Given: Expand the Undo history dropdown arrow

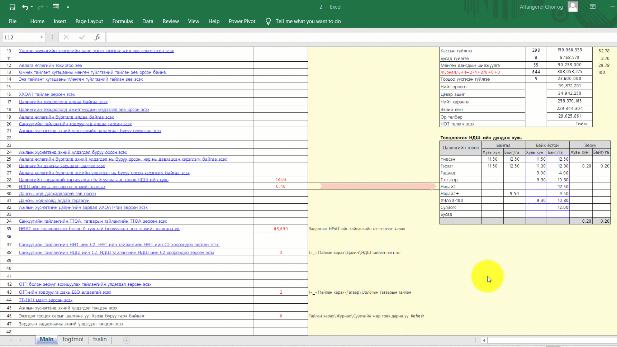Looking at the screenshot, I should point(32,7).
